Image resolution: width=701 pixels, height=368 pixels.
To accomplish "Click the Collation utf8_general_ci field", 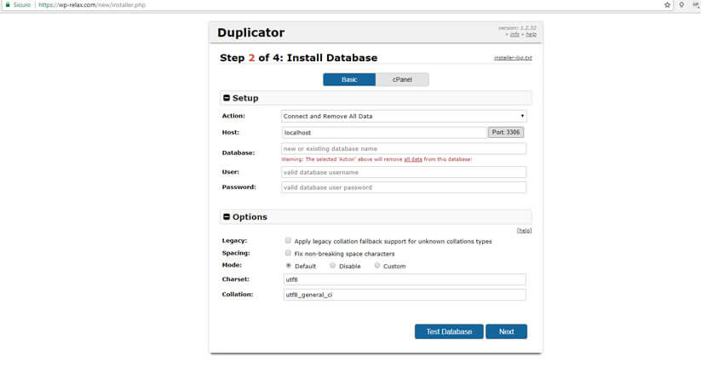I will 405,295.
